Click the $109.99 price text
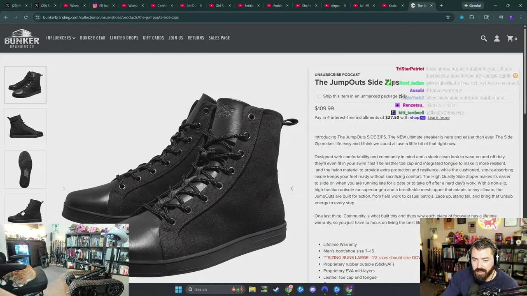The width and height of the screenshot is (527, 296). [x=324, y=109]
